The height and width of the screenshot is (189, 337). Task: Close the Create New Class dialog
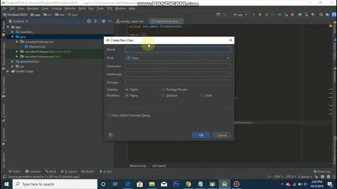click(x=231, y=40)
